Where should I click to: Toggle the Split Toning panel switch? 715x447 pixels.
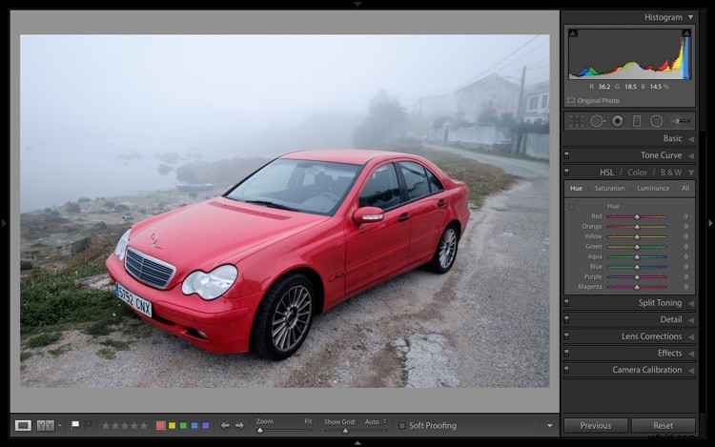pos(566,303)
